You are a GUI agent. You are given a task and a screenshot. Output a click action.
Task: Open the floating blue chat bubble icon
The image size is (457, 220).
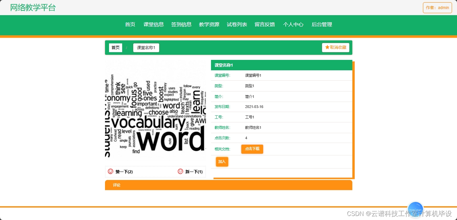coord(415,209)
